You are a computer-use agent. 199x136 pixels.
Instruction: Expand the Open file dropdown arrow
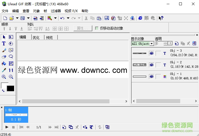[x=17, y=18]
